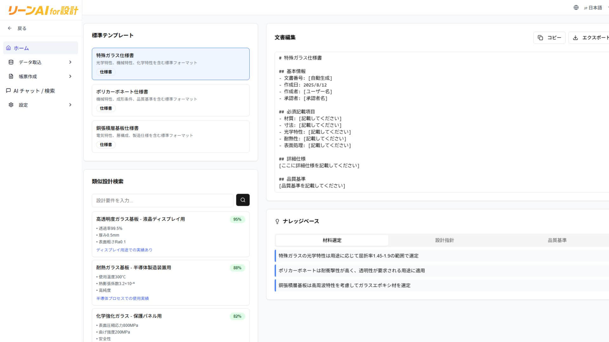Viewport: 609px width, 342px height.
Task: Select the 銅張積層基板仕様書 template card
Action: click(x=171, y=136)
